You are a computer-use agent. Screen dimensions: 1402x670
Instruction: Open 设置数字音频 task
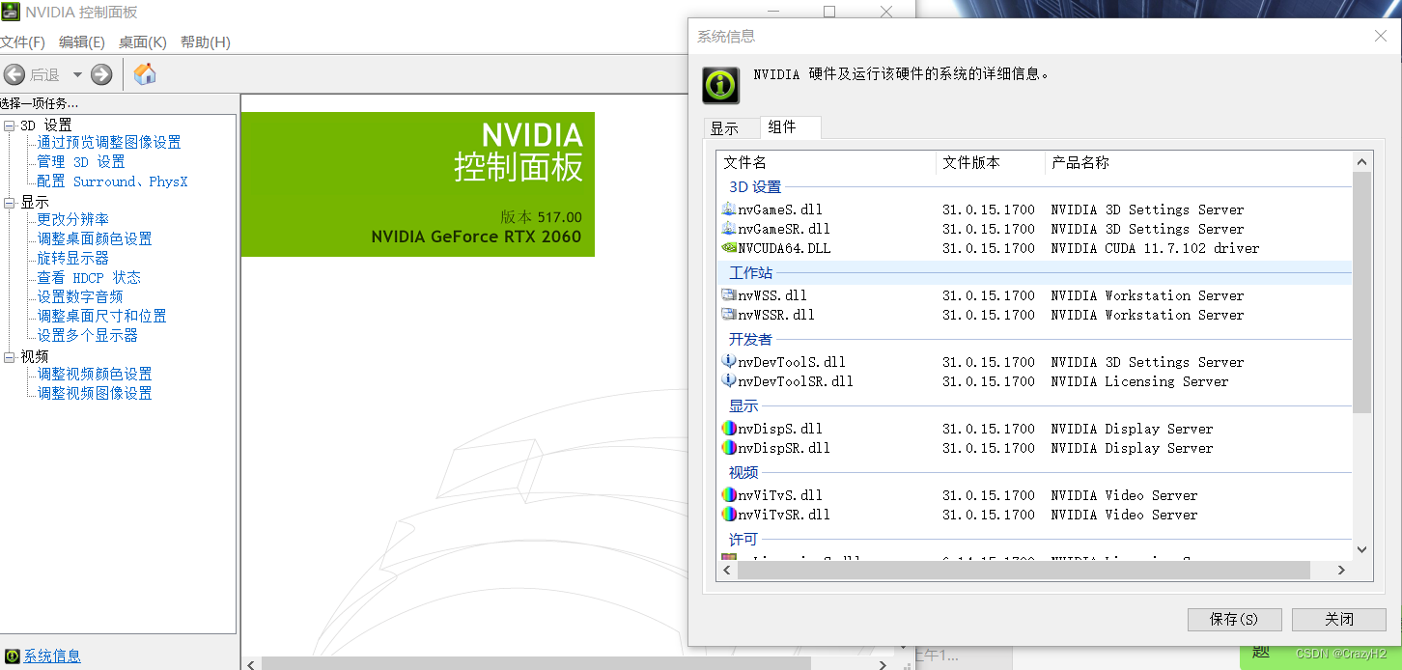point(80,297)
